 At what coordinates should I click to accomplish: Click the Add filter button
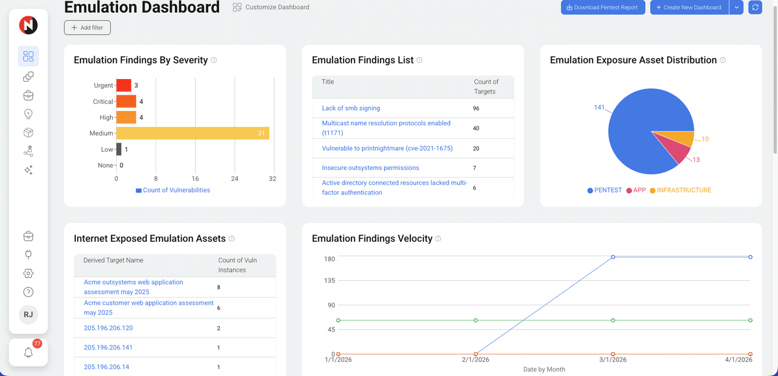[88, 28]
